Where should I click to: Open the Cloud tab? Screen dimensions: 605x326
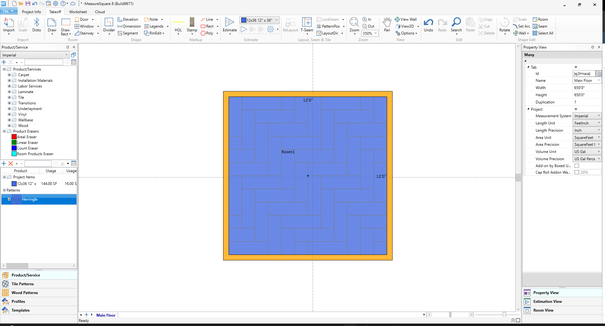click(100, 12)
